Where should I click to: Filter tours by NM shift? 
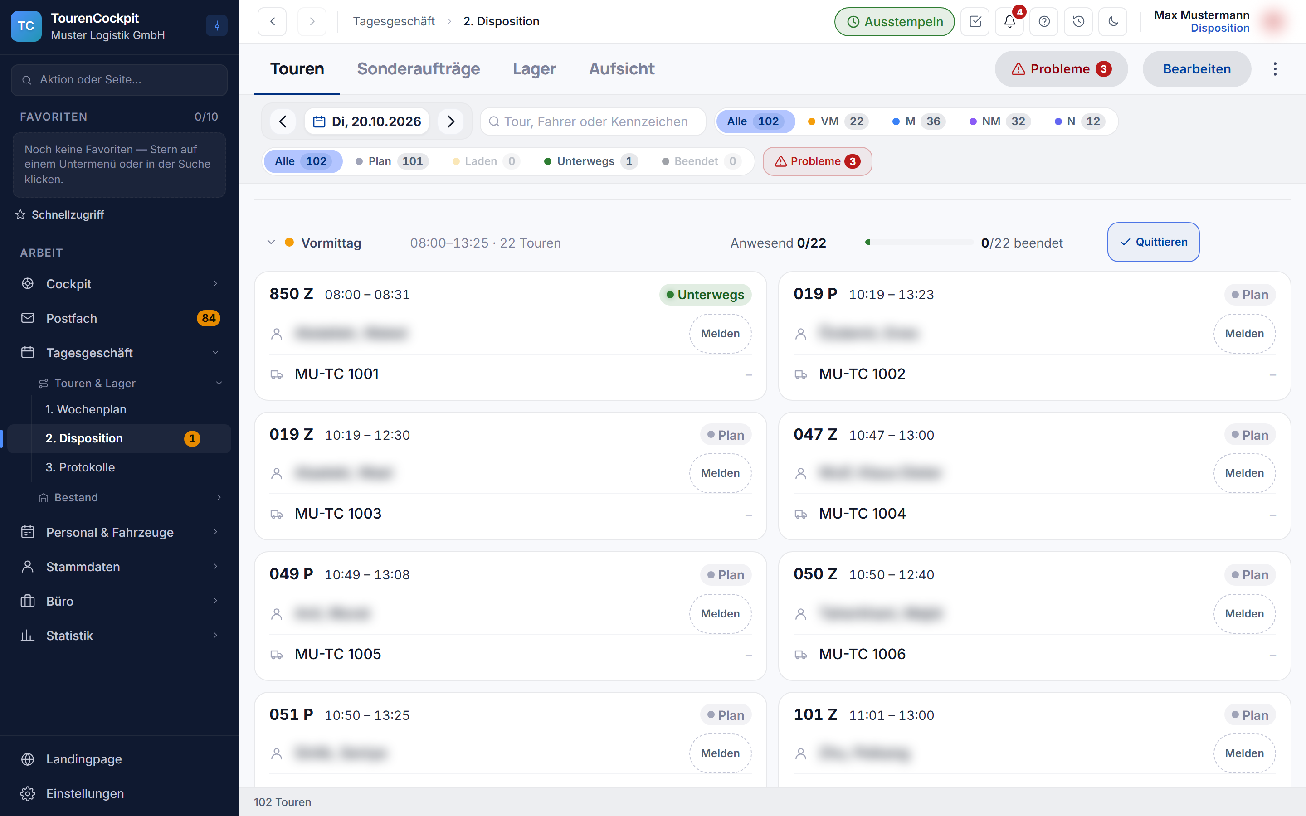[x=1000, y=121]
